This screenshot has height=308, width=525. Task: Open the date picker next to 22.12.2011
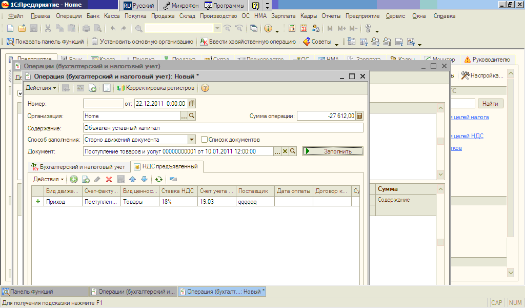192,104
